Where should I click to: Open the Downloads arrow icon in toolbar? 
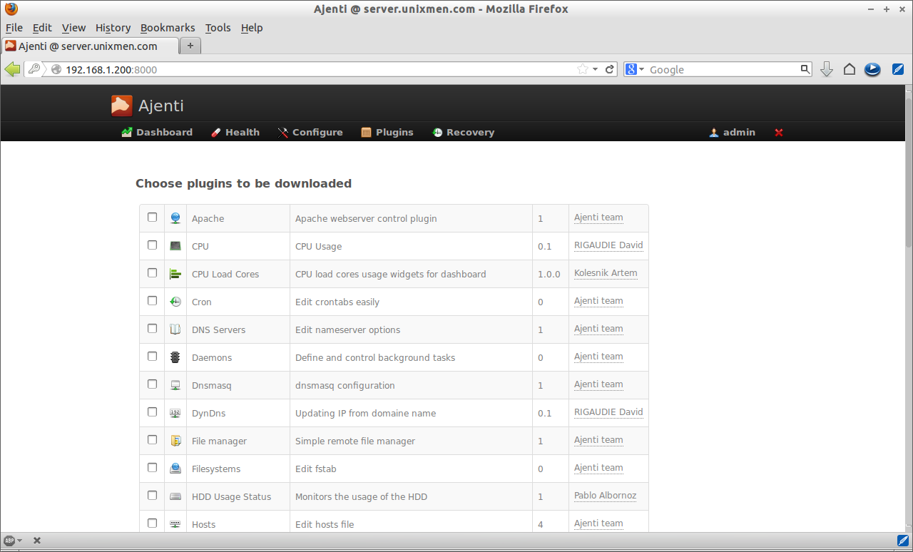(x=827, y=69)
